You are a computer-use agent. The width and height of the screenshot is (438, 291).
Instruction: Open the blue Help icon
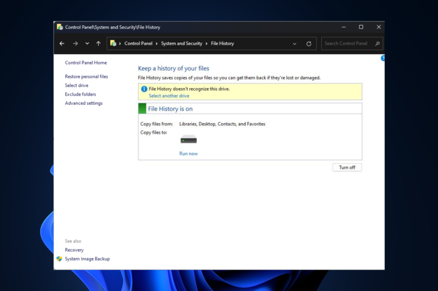383,58
